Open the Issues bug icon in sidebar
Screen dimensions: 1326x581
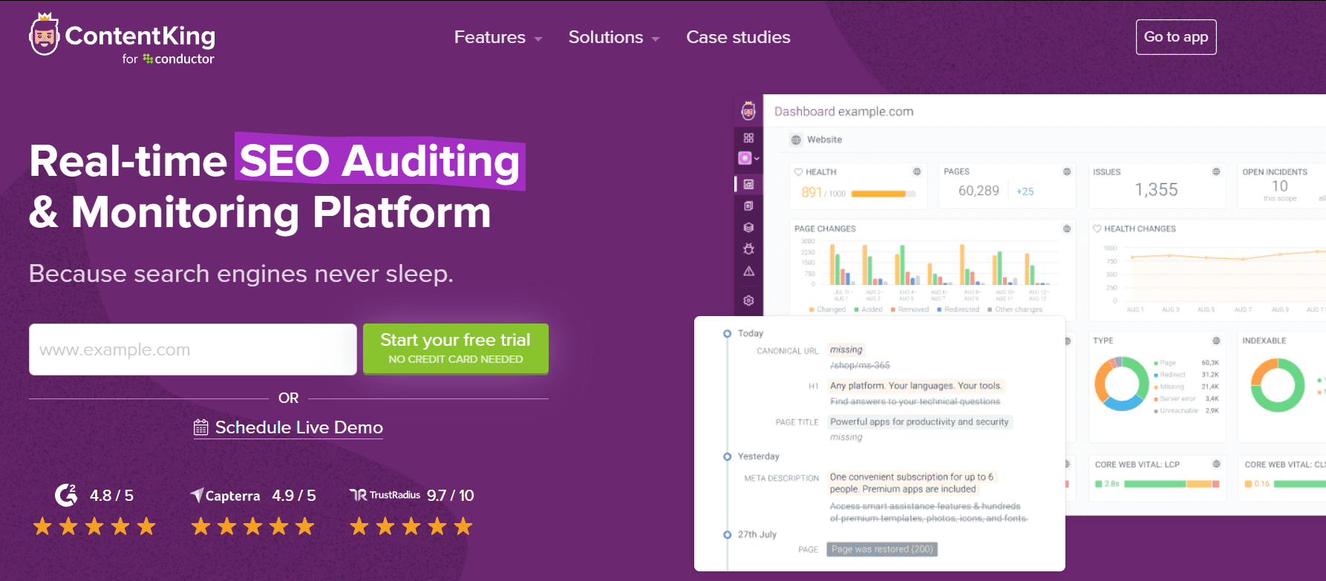click(x=748, y=249)
